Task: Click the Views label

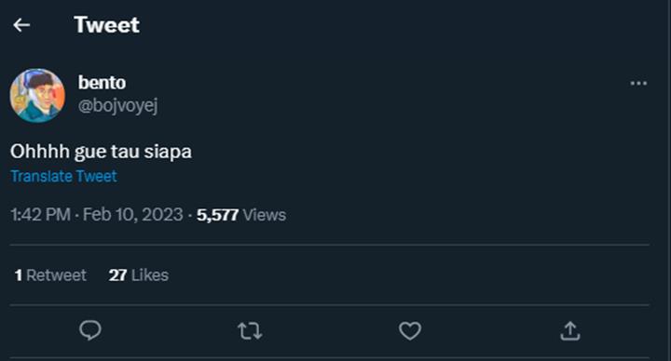Action: point(265,215)
